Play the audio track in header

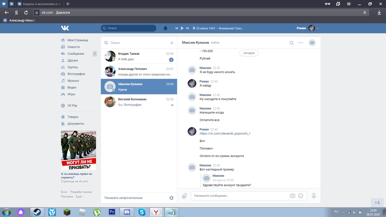click(x=182, y=28)
